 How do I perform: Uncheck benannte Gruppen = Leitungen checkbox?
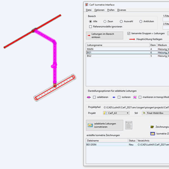(129, 34)
